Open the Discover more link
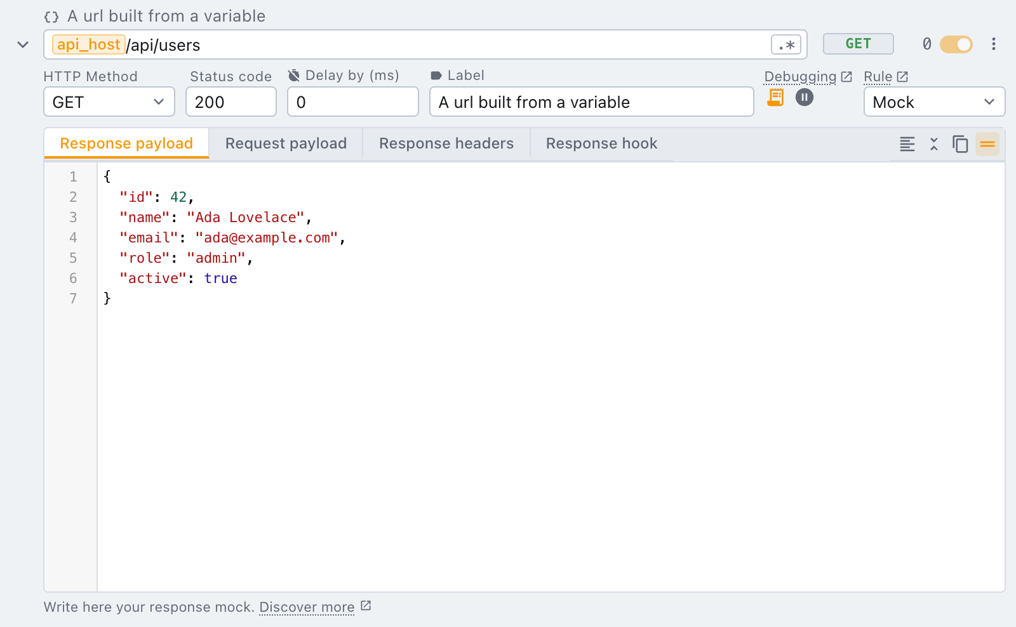 315,607
